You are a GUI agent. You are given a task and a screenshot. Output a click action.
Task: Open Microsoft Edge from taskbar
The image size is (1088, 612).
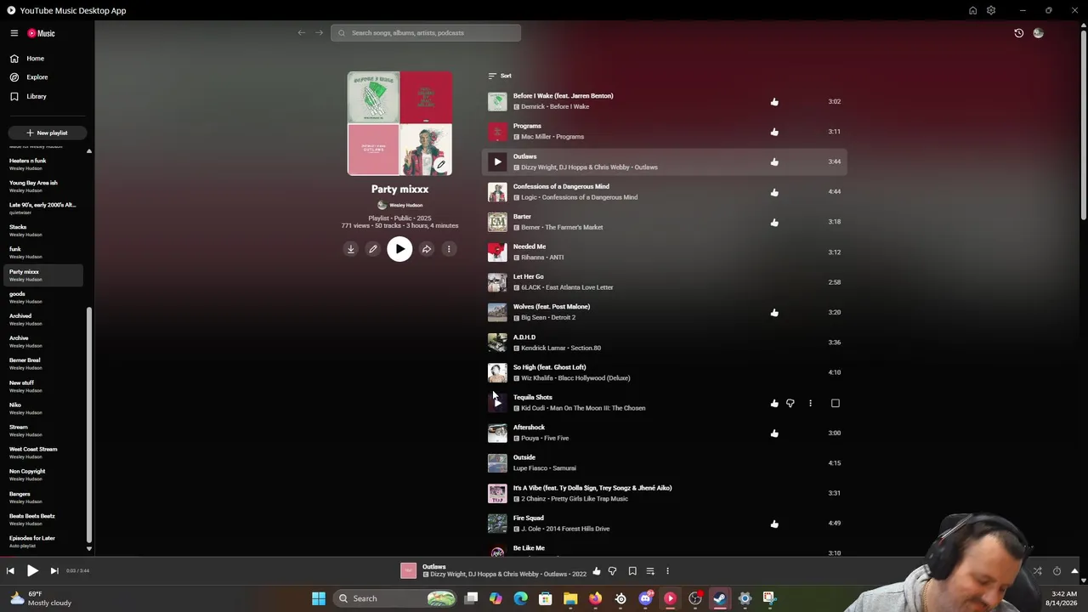point(520,598)
